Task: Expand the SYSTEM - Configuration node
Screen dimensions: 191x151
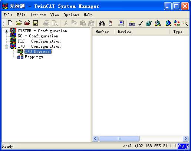Action: coord(6,31)
